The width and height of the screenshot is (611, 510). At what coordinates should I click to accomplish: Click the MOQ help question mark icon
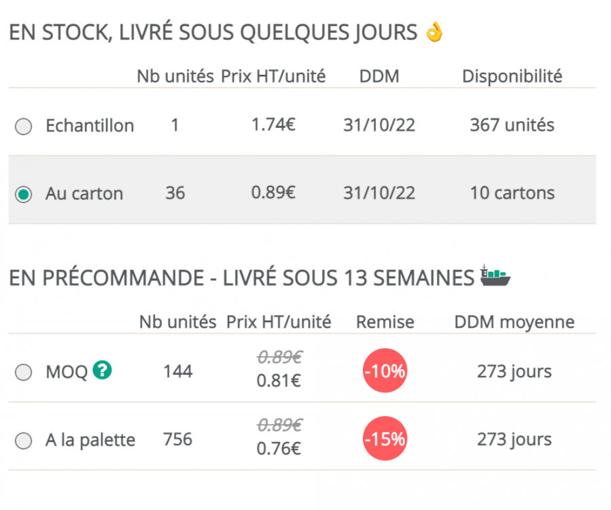tap(103, 370)
